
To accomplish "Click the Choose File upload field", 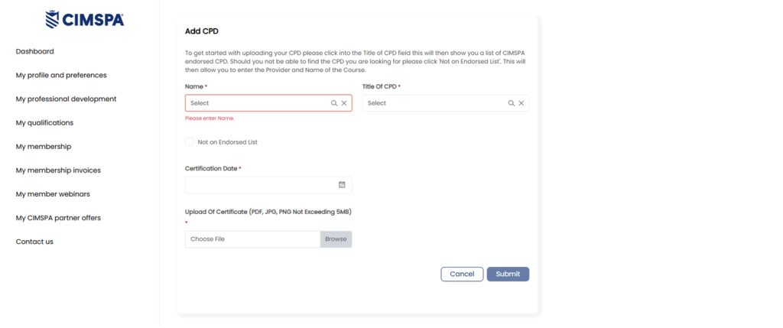I will (252, 239).
